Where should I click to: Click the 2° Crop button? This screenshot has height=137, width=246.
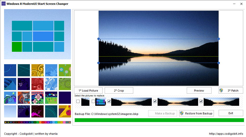(x=119, y=91)
